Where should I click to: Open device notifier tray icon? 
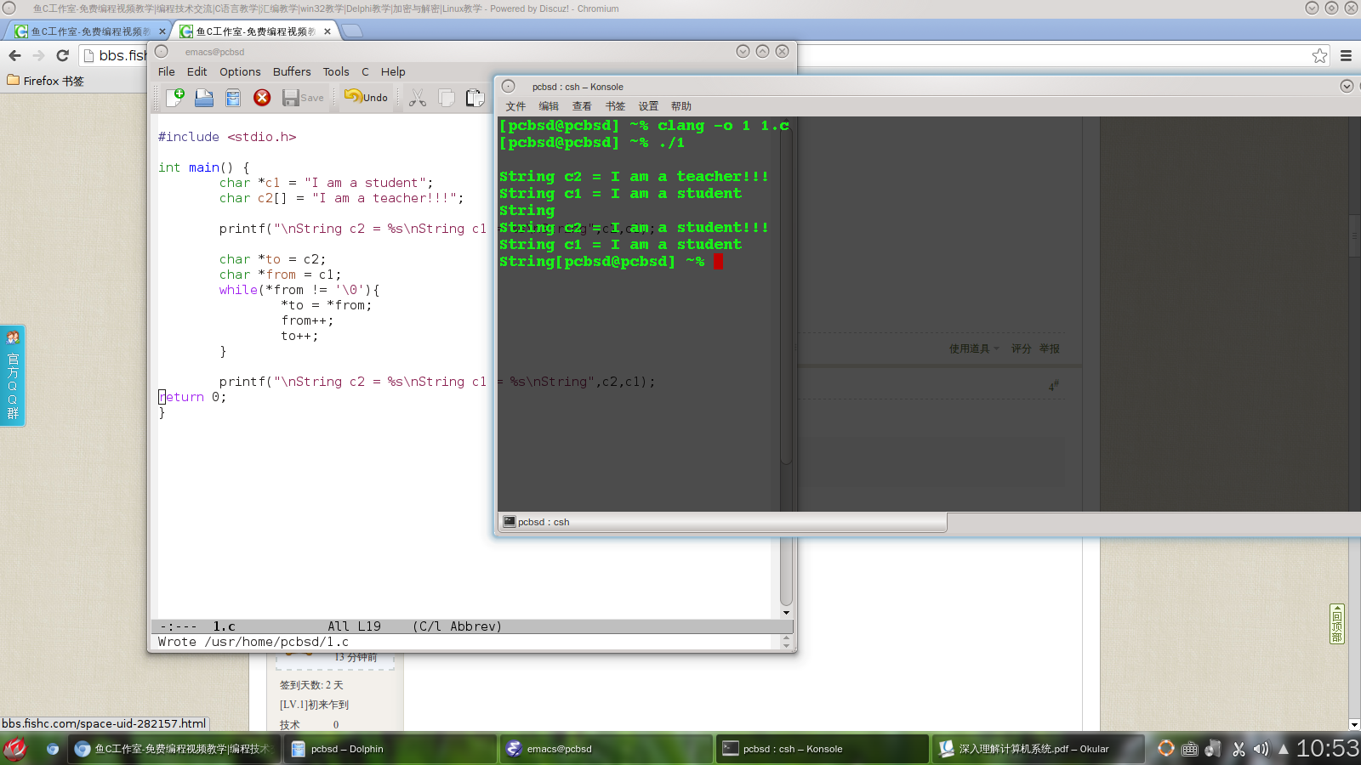[1214, 749]
